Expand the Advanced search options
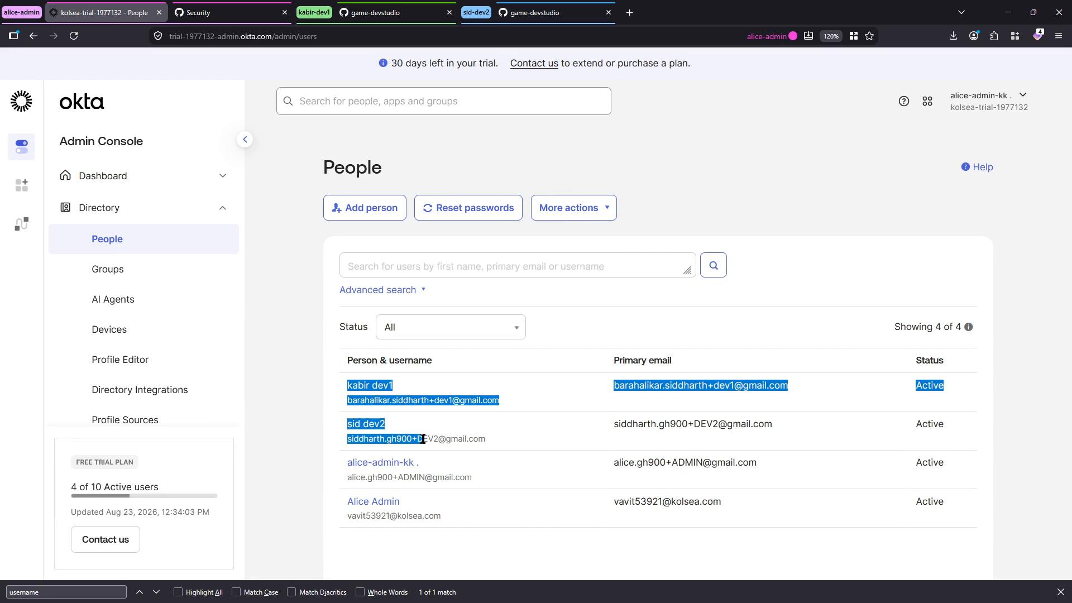 [382, 290]
